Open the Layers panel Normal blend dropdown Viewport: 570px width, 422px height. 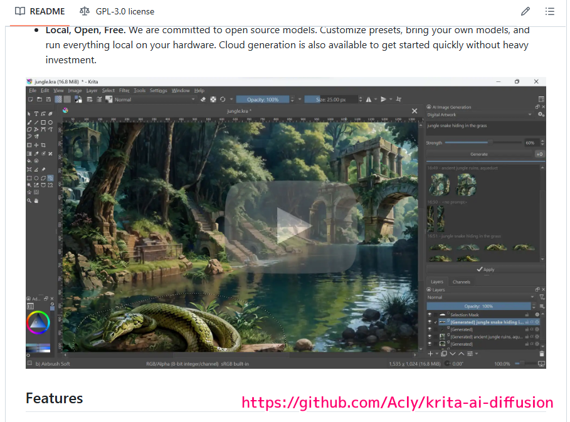[481, 297]
